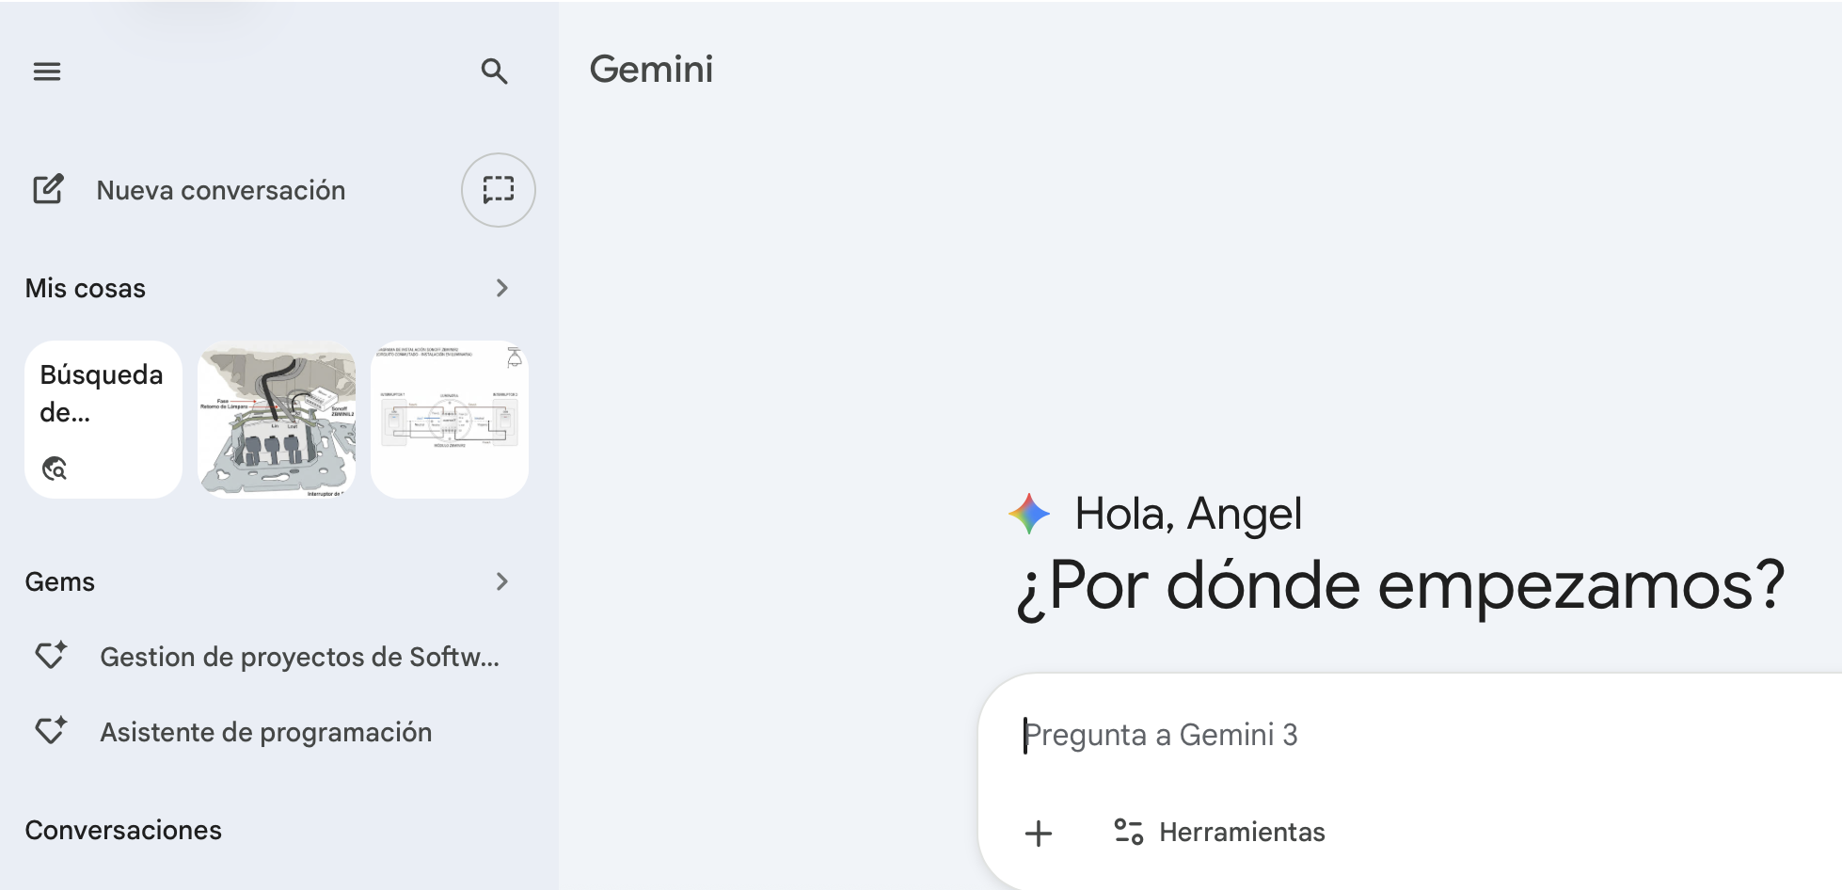Open the socket wiring photo thumbnail
The width and height of the screenshot is (1842, 890).
pos(277,420)
